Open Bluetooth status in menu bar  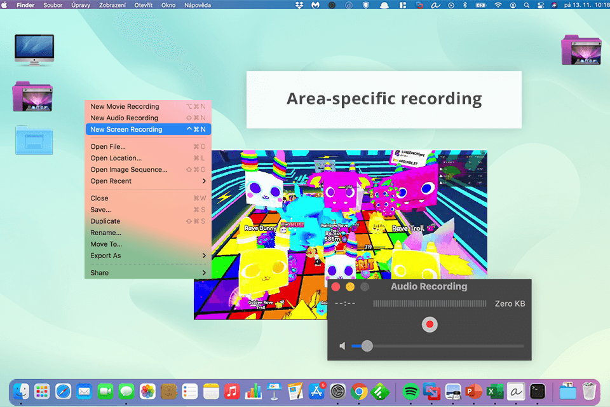coord(464,5)
